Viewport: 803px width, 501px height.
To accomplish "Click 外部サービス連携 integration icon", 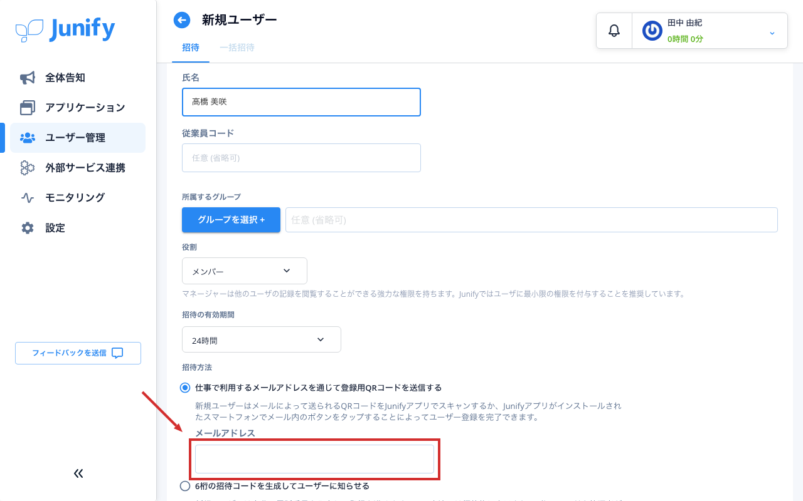I will [28, 168].
